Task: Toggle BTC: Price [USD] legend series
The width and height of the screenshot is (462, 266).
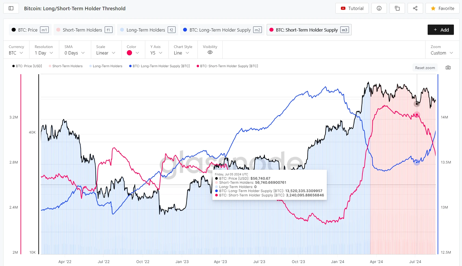Action: pos(27,66)
